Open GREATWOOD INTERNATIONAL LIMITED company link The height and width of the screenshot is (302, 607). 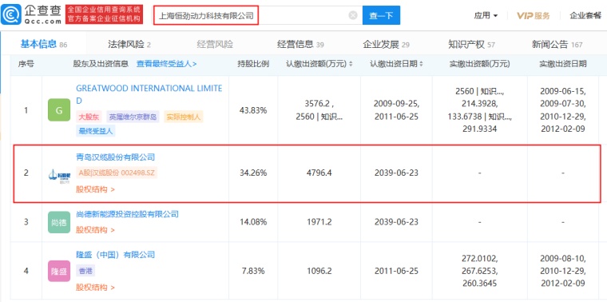point(149,94)
